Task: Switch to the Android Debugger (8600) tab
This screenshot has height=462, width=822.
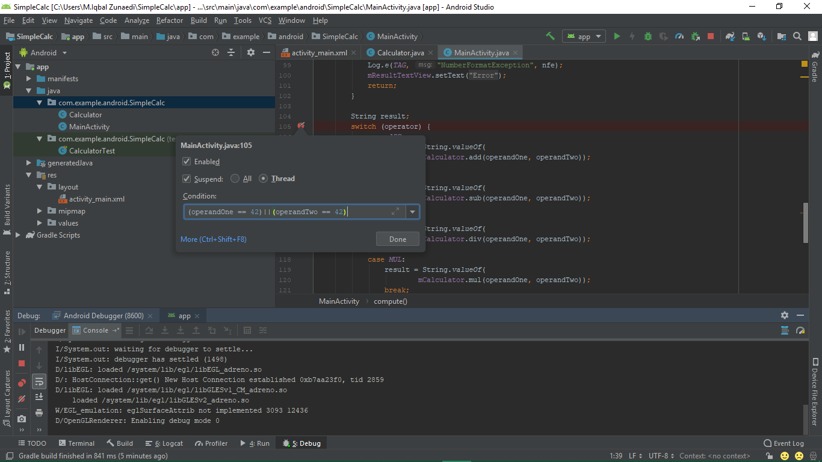Action: click(x=104, y=315)
